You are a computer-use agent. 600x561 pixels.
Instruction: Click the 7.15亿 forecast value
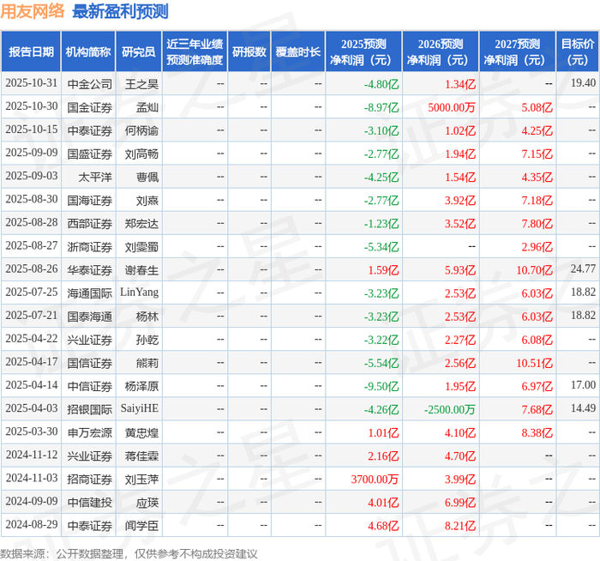(537, 154)
